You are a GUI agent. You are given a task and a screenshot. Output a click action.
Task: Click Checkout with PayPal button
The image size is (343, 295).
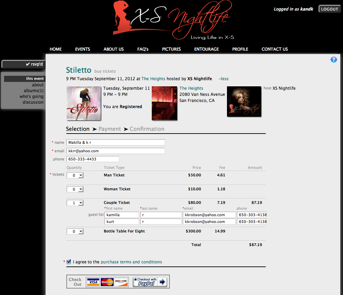point(150,282)
